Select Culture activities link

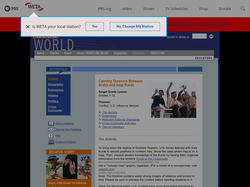(x=53, y=79)
